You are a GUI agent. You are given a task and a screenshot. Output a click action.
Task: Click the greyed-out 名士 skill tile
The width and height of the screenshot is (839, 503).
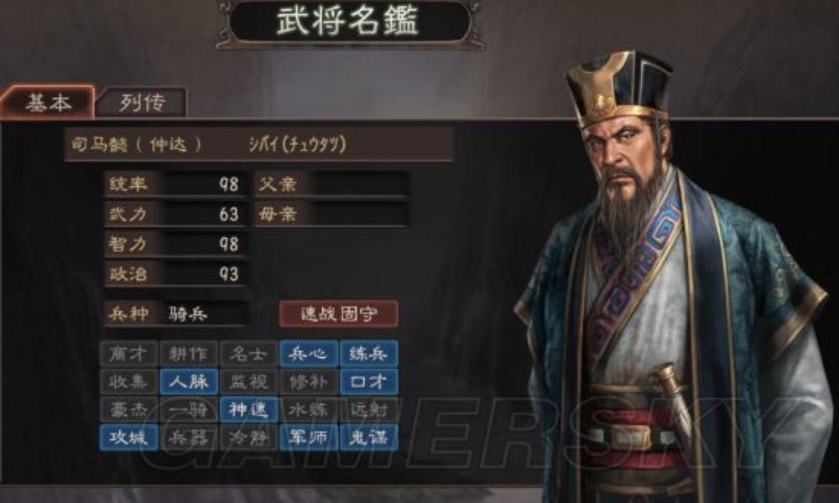[248, 354]
